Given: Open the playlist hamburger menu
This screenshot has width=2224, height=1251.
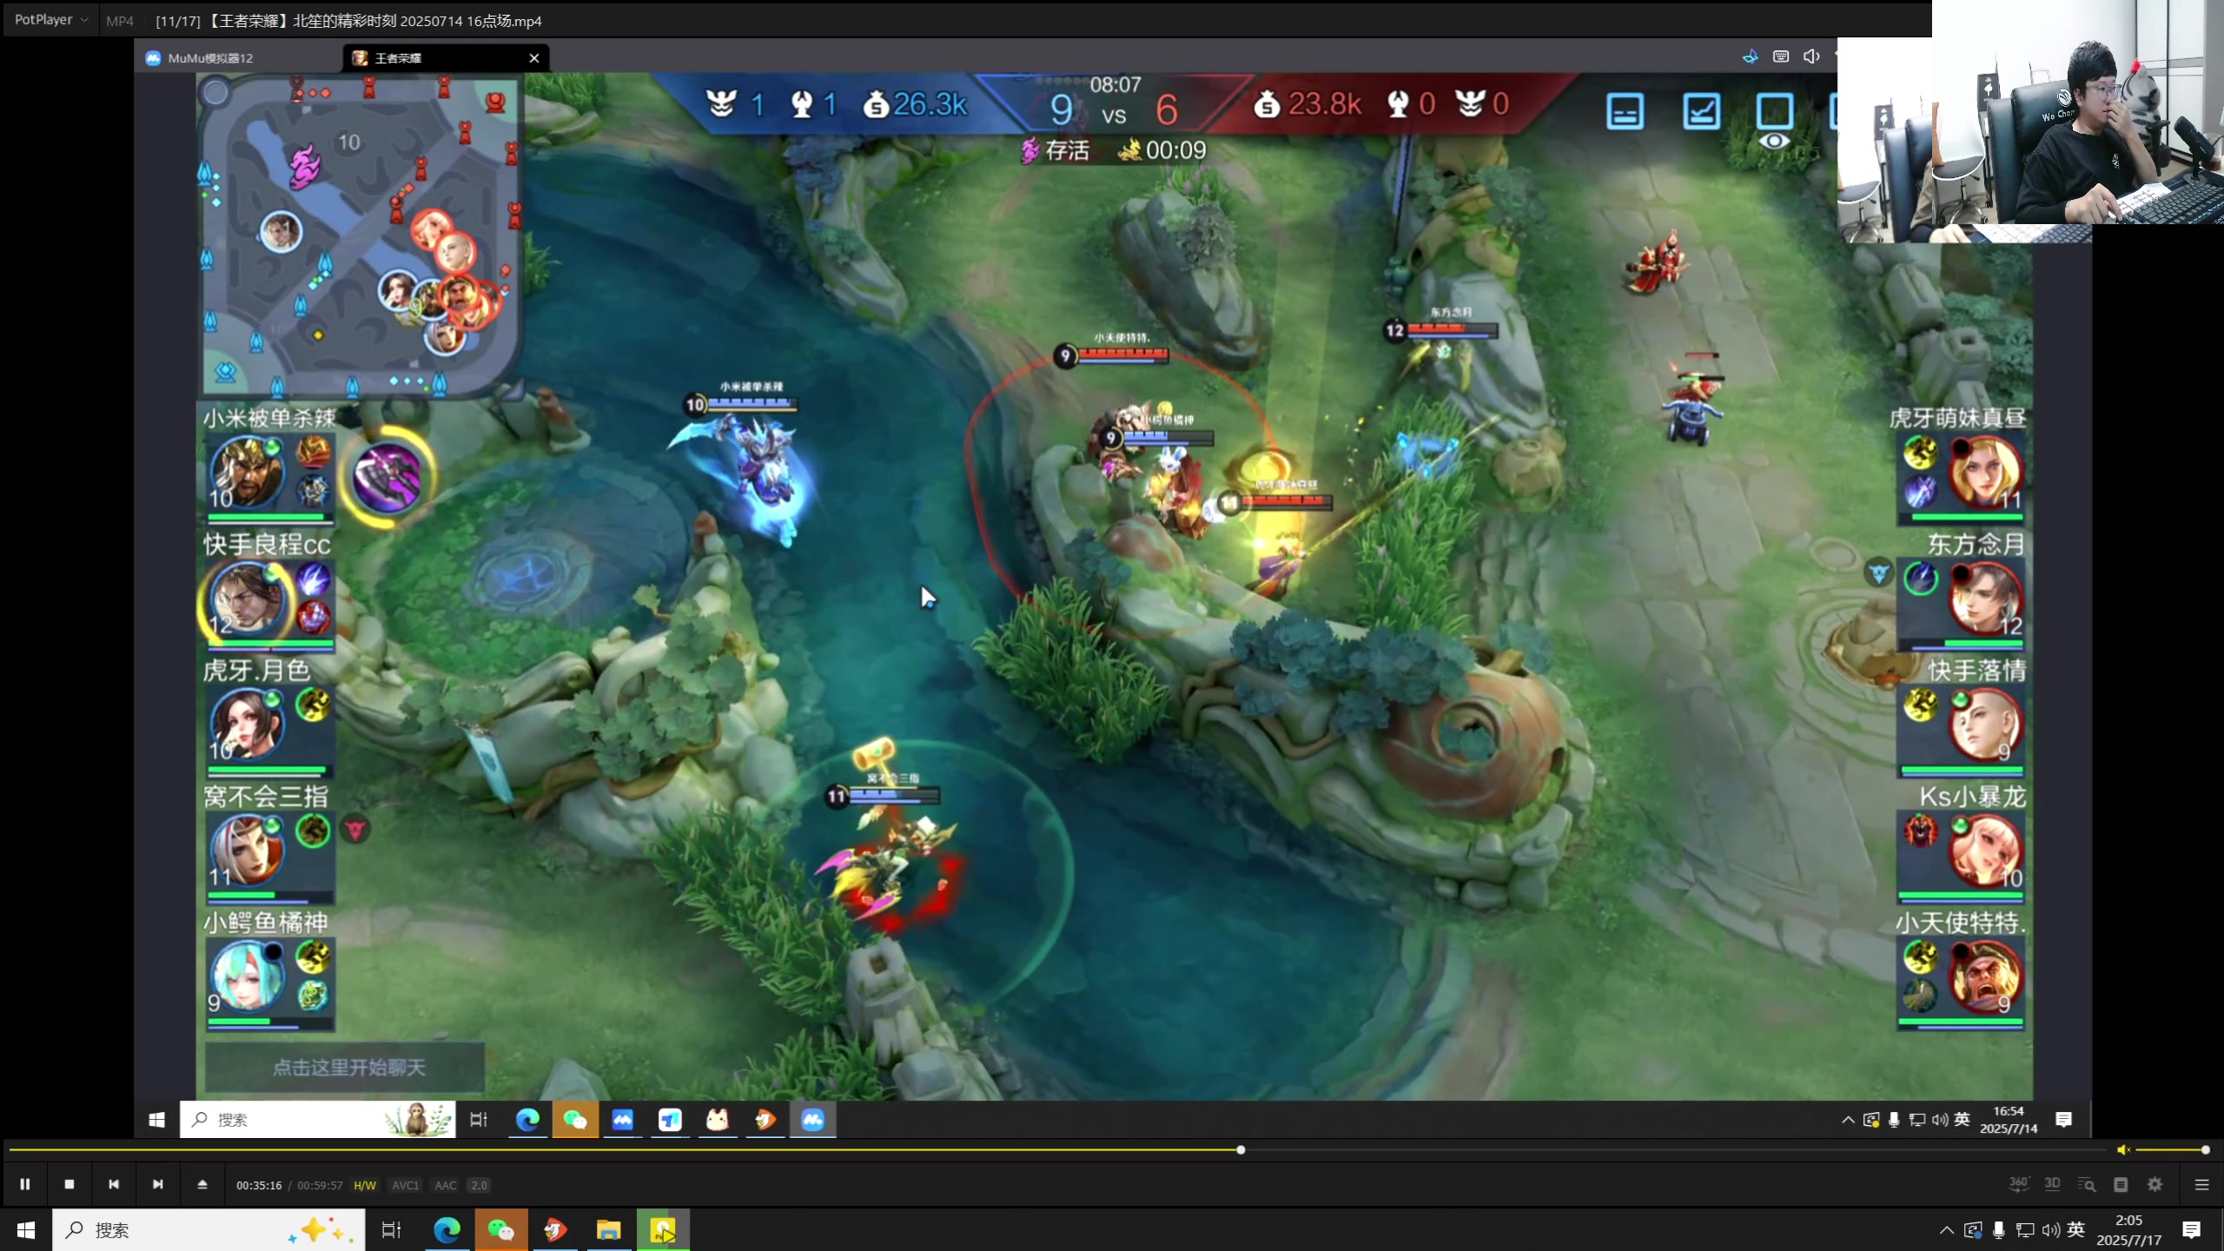Looking at the screenshot, I should coord(2201,1184).
